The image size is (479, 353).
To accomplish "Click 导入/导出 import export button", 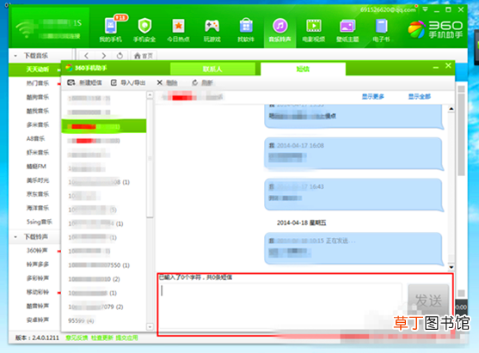I will [128, 82].
